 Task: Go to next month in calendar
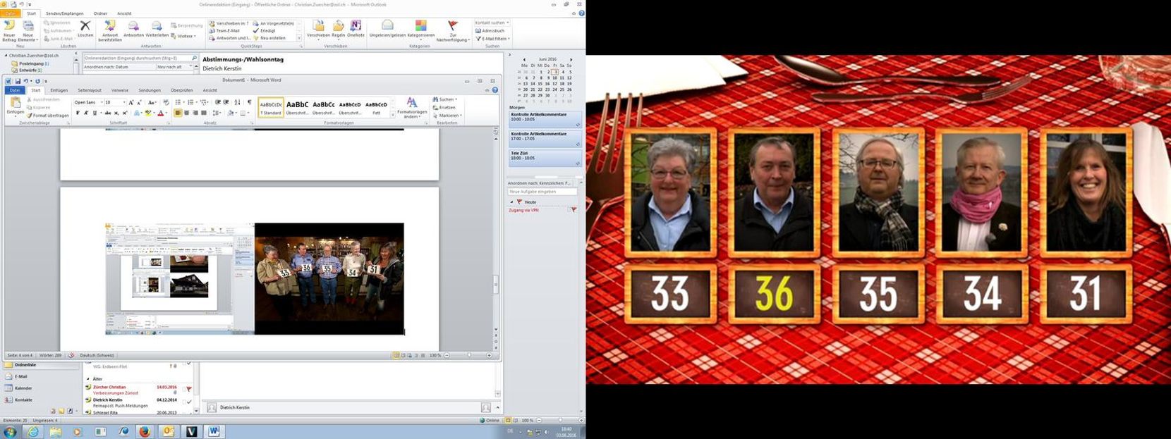tap(571, 60)
